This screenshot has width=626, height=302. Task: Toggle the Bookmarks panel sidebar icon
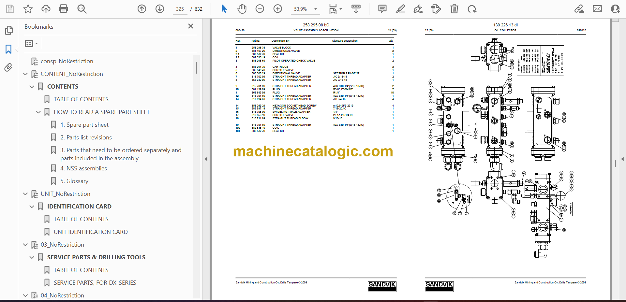[9, 49]
